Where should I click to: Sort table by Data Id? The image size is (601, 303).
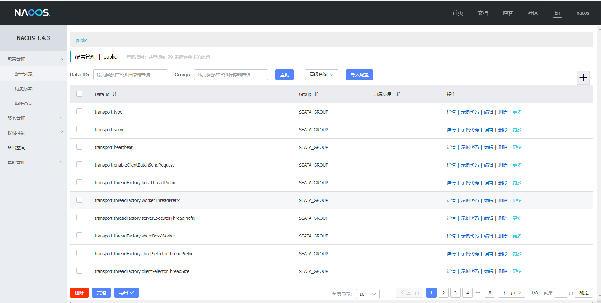point(115,94)
